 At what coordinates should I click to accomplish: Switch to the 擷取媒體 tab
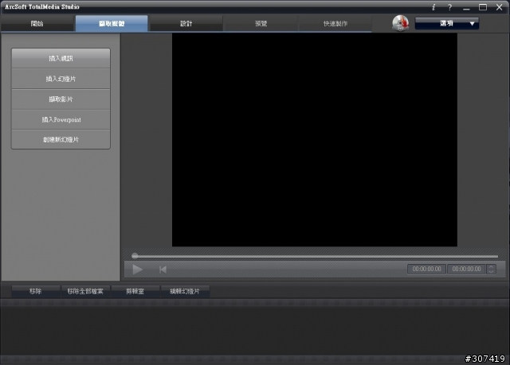pyautogui.click(x=112, y=23)
